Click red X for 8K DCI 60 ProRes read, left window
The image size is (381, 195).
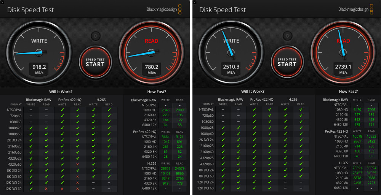78,177
